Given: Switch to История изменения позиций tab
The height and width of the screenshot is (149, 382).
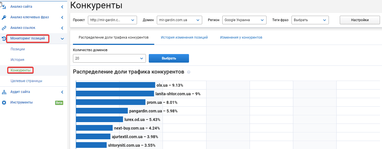Looking at the screenshot, I should tap(184, 37).
